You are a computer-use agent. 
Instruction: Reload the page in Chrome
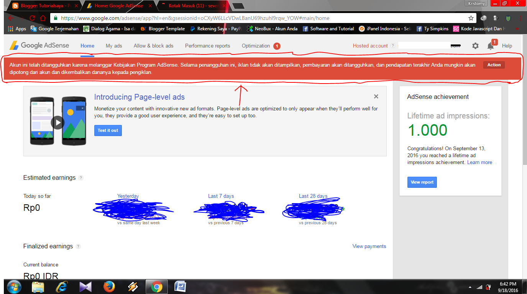[33, 18]
